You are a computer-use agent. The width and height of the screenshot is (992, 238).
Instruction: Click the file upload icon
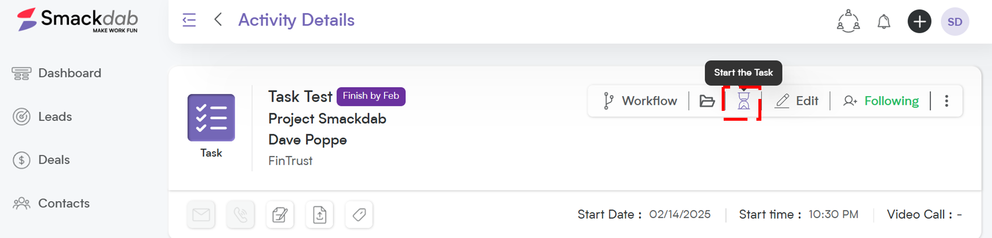(x=319, y=215)
